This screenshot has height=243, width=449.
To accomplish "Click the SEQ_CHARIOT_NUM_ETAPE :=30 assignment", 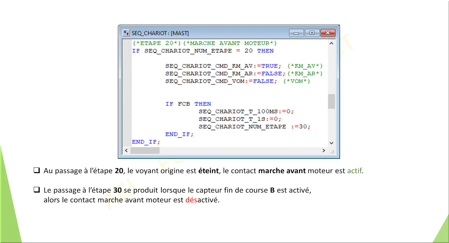I will 254,127.
